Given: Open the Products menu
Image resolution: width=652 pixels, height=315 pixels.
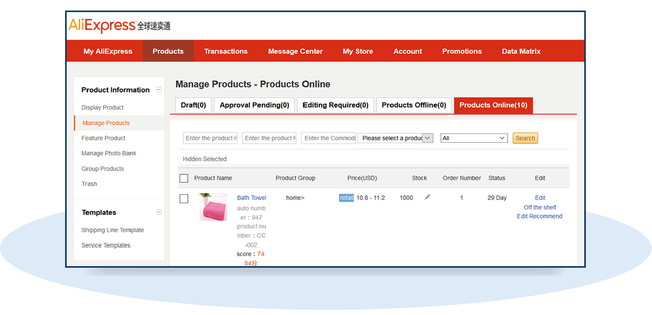Looking at the screenshot, I should point(168,51).
